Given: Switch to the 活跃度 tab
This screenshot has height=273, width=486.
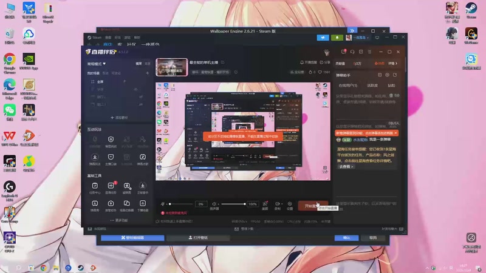Looking at the screenshot, I should point(372,86).
